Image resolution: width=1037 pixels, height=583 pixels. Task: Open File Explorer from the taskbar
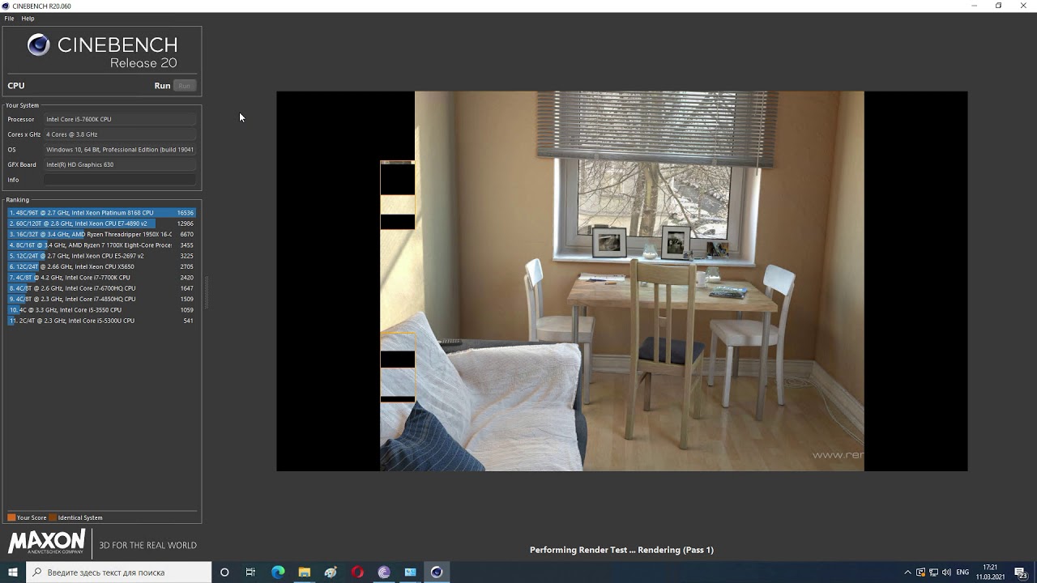pos(304,572)
